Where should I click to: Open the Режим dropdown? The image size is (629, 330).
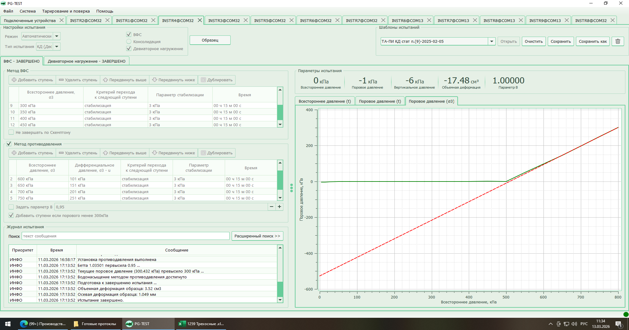(57, 36)
